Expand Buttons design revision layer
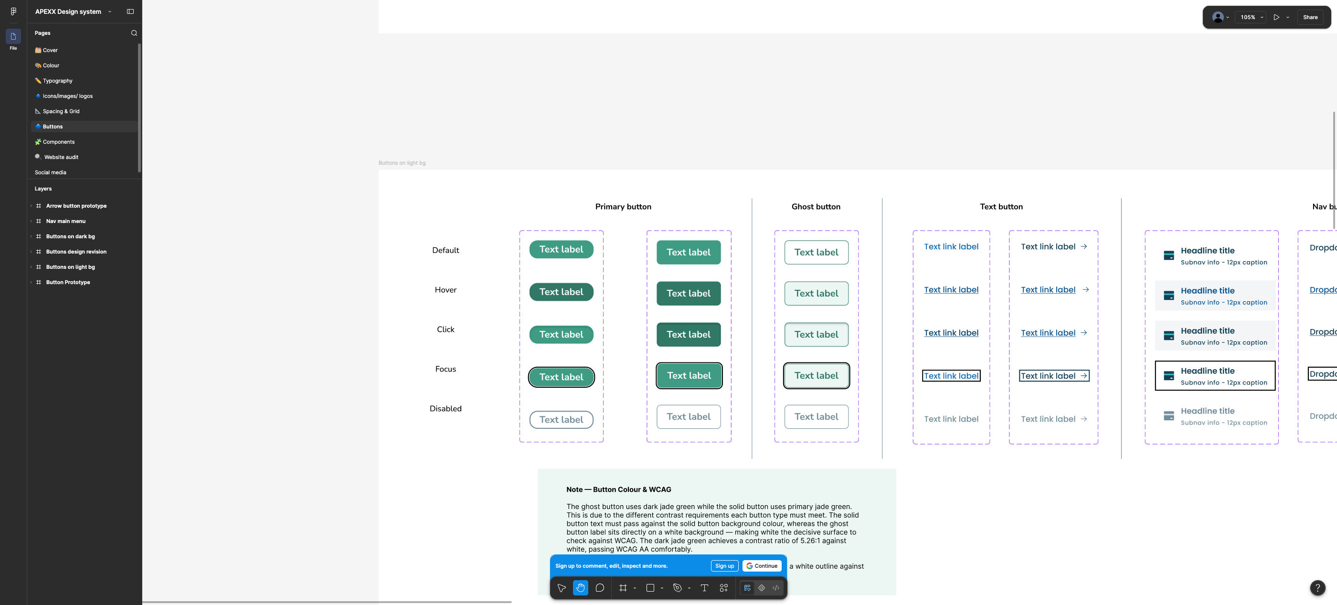 pos(31,252)
